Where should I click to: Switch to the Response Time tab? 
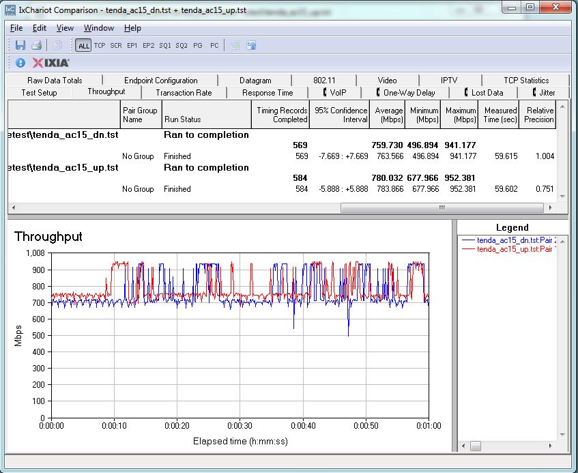click(268, 93)
